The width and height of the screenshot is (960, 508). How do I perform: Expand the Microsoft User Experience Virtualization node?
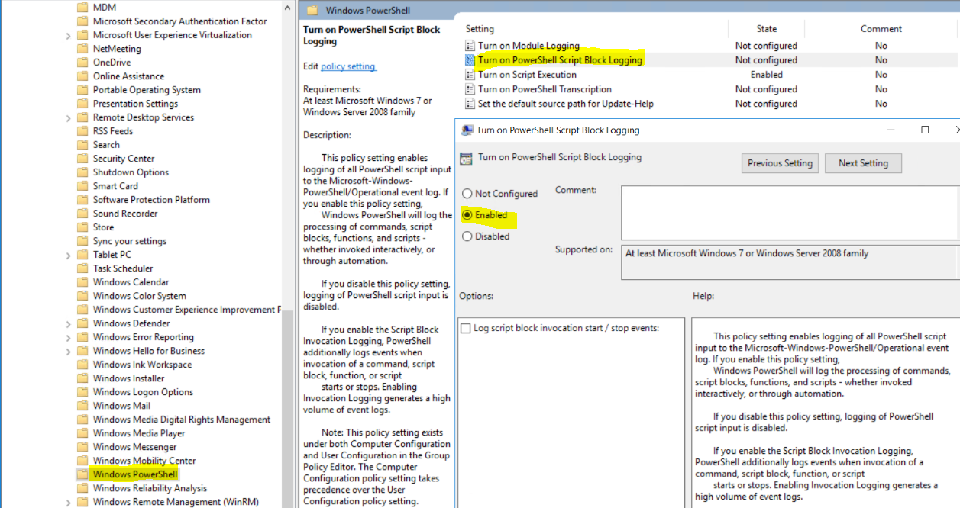(x=69, y=35)
